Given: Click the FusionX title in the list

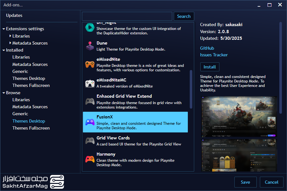Looking at the screenshot, I should (105, 117).
